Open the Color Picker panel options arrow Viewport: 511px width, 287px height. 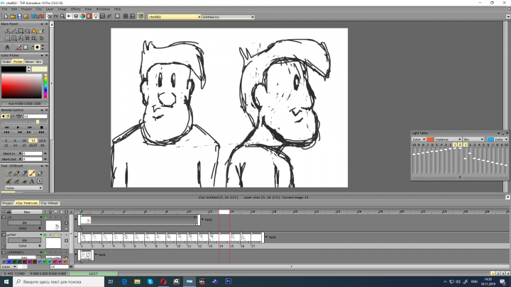point(42,55)
